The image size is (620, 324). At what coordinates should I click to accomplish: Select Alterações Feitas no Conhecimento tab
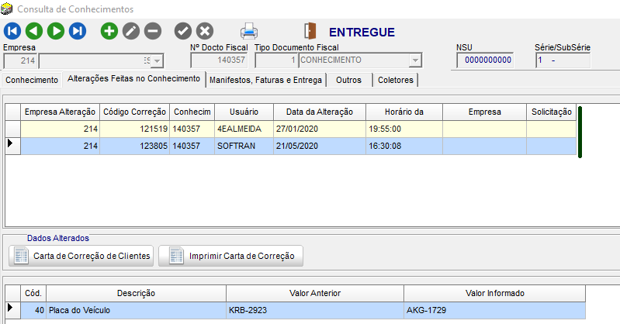tap(133, 78)
